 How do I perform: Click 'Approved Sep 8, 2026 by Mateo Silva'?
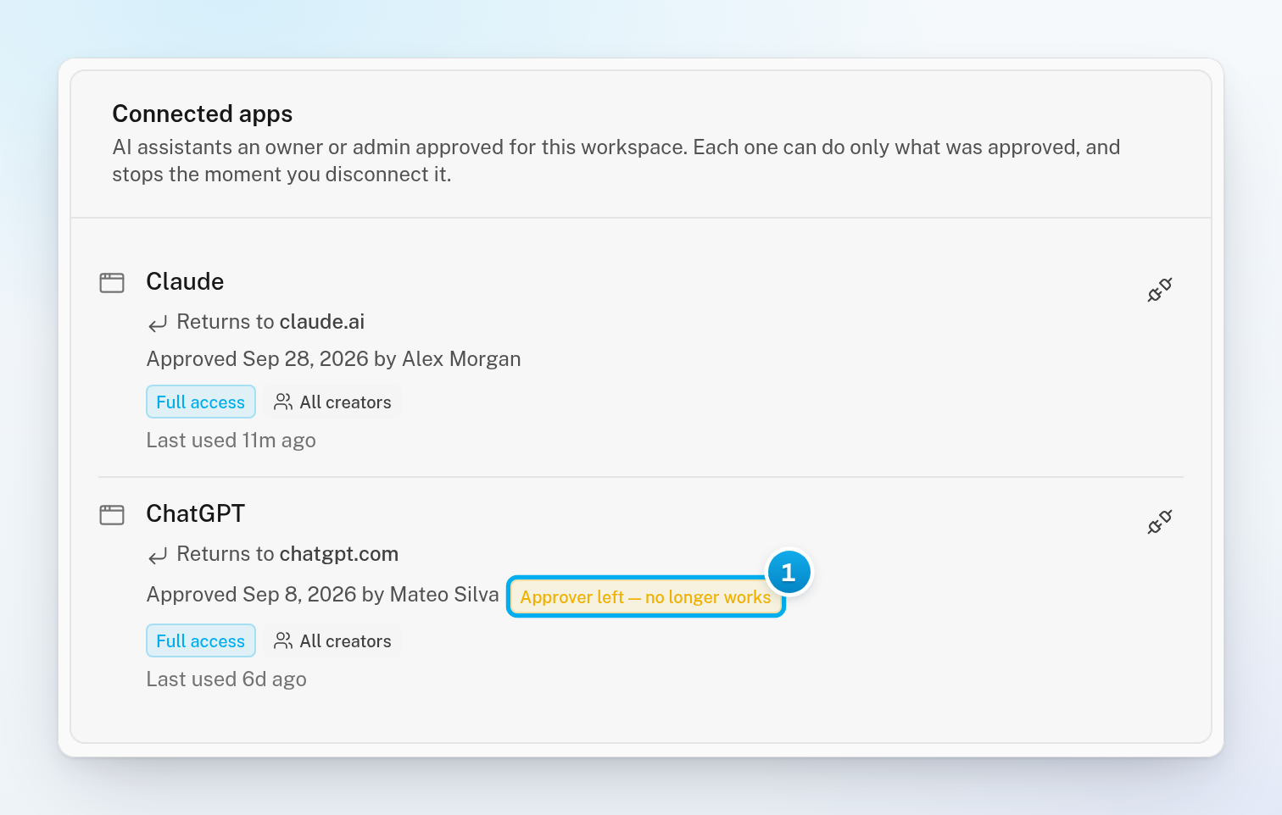pyautogui.click(x=323, y=595)
